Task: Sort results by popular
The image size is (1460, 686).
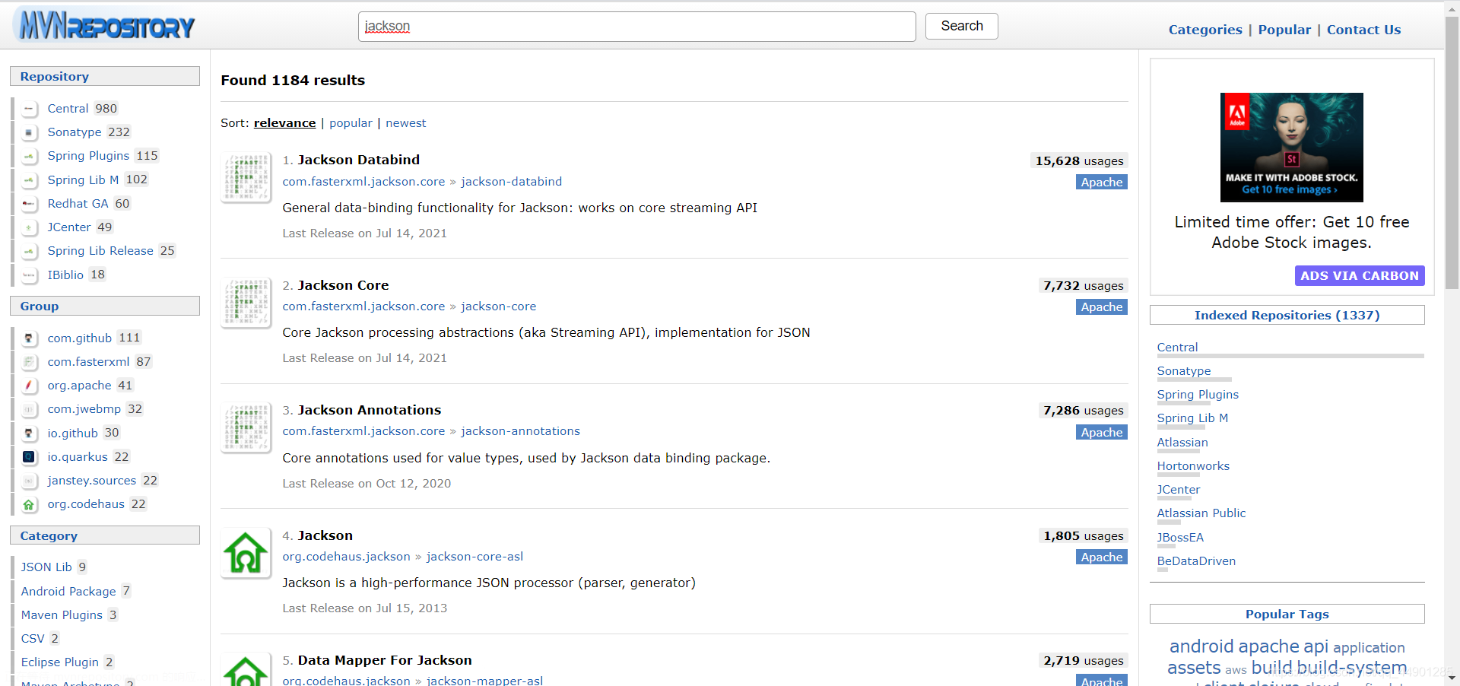Action: pos(351,123)
